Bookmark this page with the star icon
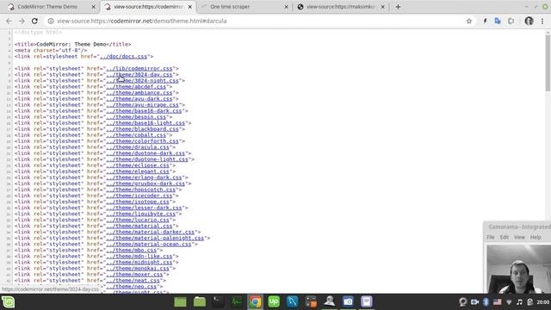The width and height of the screenshot is (551, 310). [468, 21]
